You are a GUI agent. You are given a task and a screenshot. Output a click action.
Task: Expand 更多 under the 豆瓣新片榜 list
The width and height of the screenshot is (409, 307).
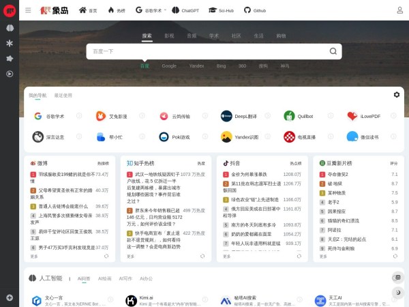point(324,257)
